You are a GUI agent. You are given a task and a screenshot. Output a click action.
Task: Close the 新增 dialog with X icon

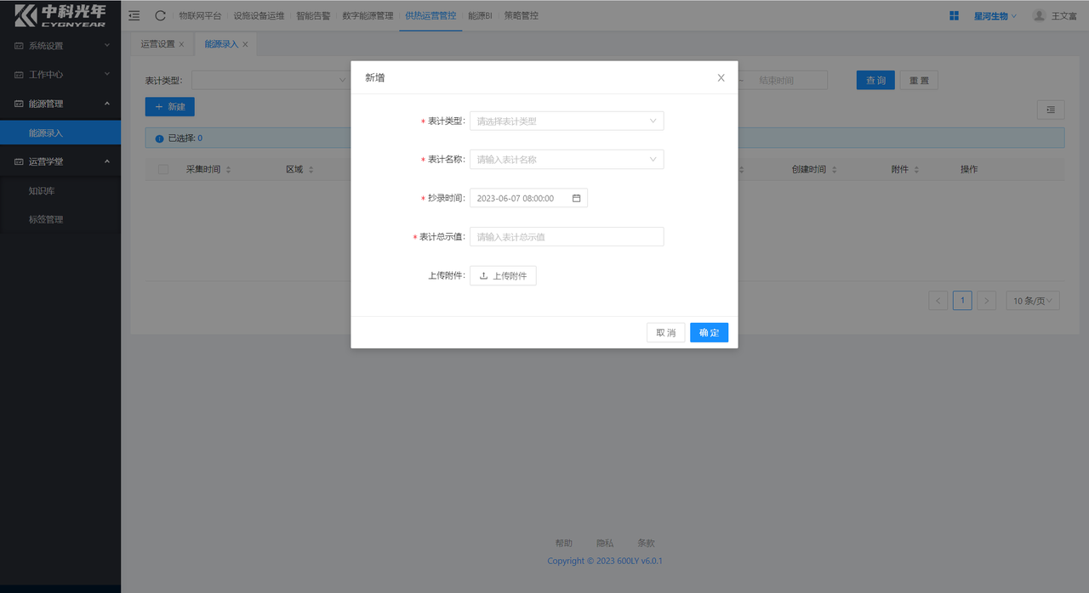[x=721, y=77]
